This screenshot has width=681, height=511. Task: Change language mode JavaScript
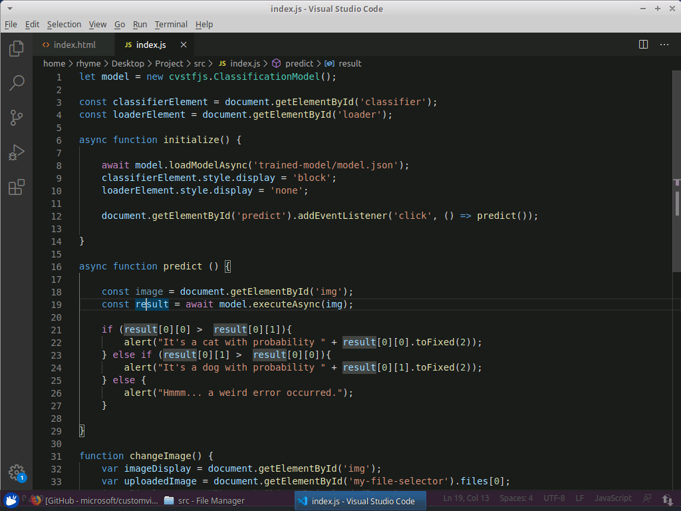[613, 498]
